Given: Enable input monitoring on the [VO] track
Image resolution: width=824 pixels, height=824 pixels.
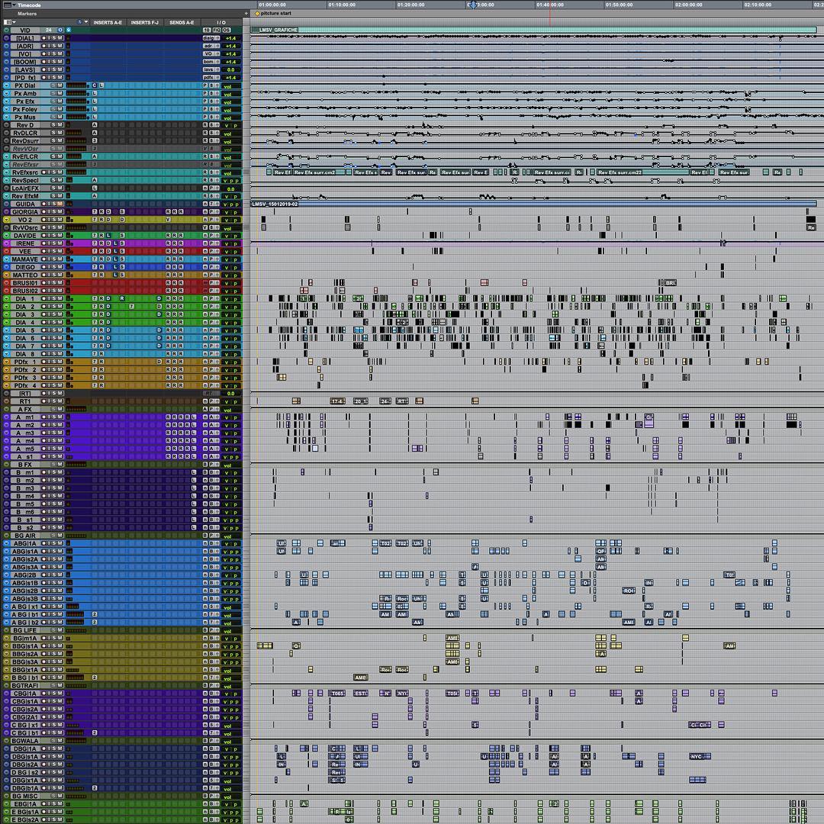Looking at the screenshot, I should tap(49, 54).
